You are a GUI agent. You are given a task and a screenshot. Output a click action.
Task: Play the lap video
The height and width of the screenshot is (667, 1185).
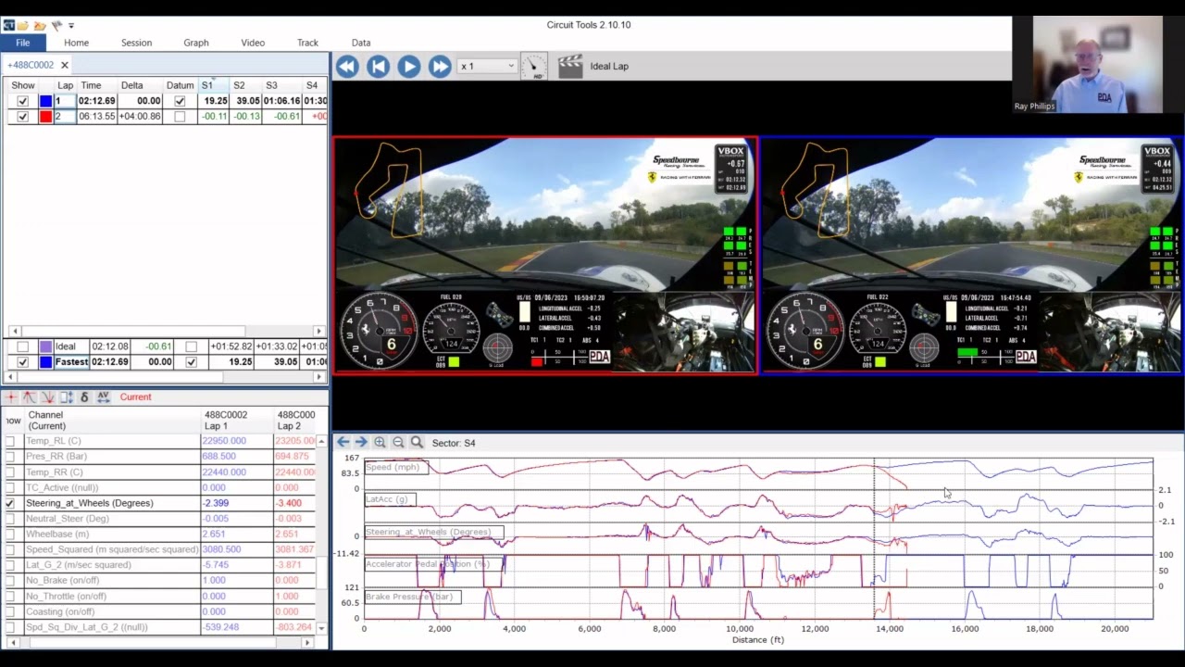tap(408, 66)
